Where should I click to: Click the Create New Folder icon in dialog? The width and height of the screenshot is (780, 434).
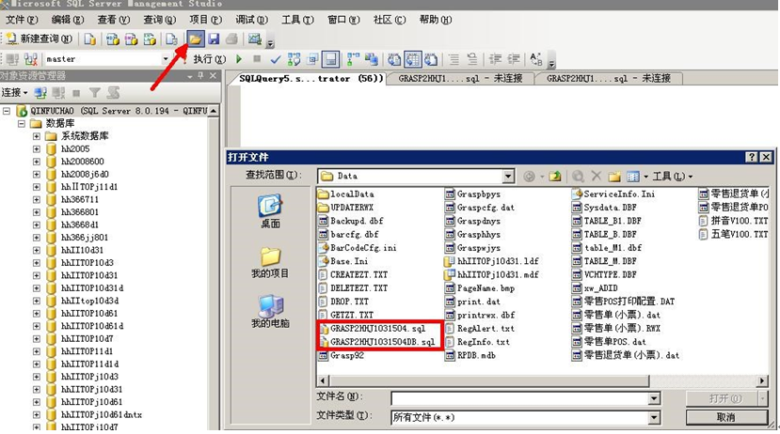pyautogui.click(x=613, y=176)
